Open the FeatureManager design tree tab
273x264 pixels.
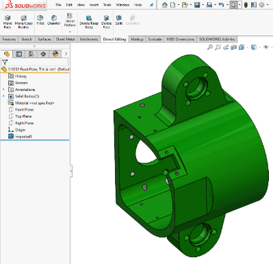pyautogui.click(x=7, y=54)
